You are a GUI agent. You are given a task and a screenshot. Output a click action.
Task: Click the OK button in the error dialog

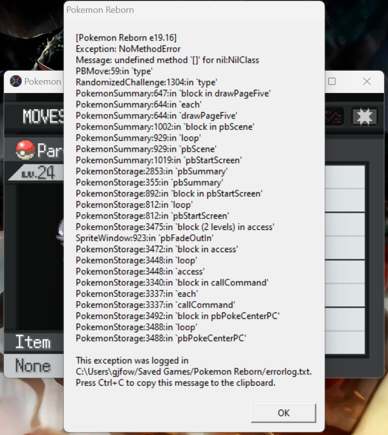pyautogui.click(x=284, y=413)
